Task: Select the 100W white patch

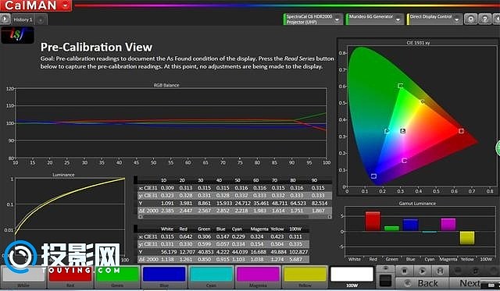Action: [352, 277]
